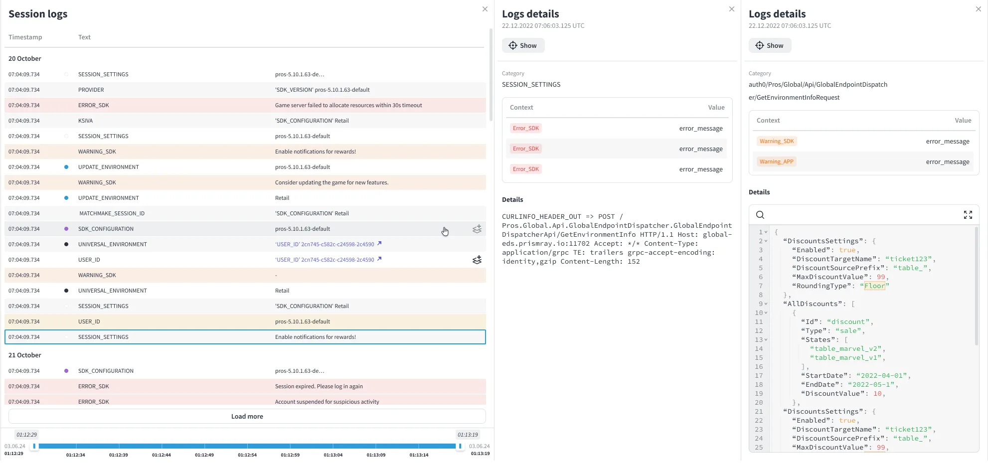The image size is (988, 467).
Task: Select the KSIVA log row
Action: coord(245,121)
